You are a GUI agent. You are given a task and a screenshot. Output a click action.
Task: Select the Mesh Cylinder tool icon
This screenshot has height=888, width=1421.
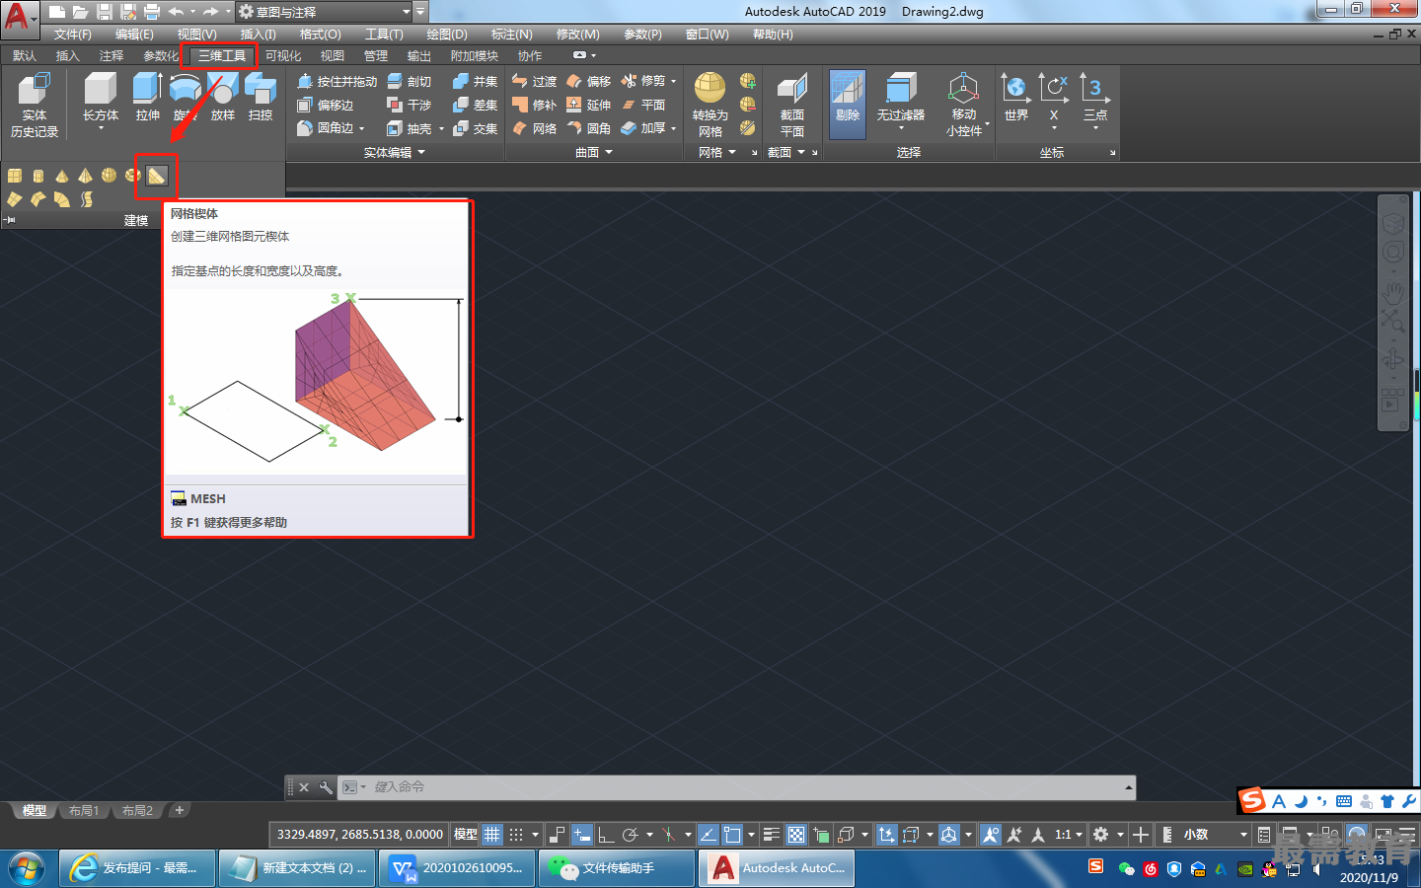38,176
